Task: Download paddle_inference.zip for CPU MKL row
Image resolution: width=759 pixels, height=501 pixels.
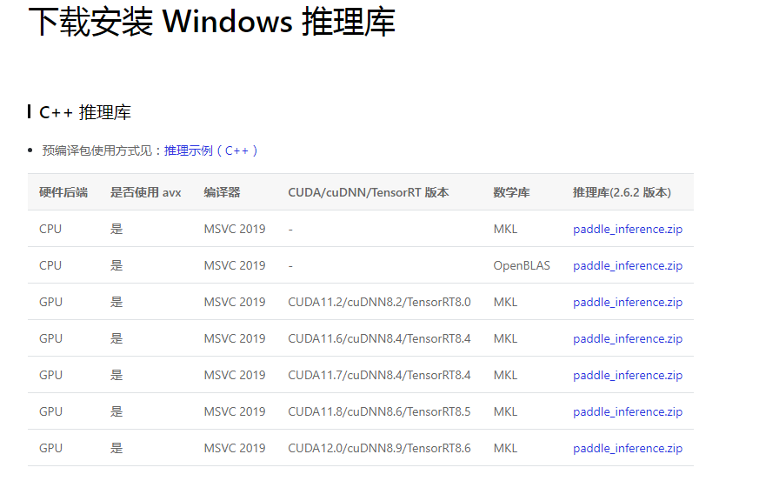Action: pos(628,229)
